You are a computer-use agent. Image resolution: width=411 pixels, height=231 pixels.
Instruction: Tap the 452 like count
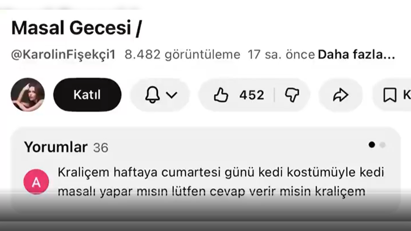251,95
